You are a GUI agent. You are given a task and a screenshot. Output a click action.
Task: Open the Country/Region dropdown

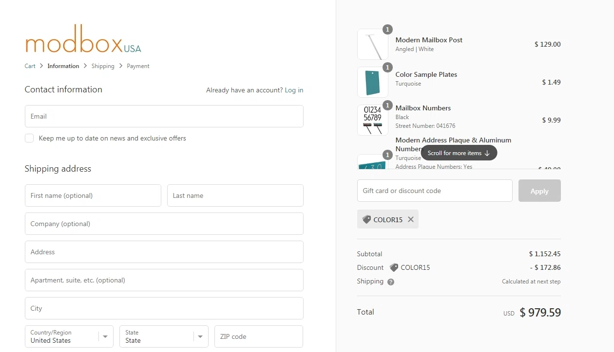[x=69, y=336]
